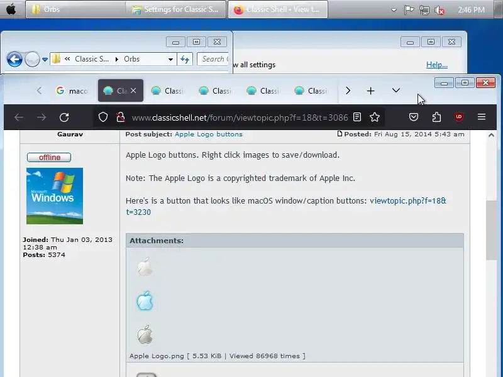Select the Classic Shell Firefox taskbar item

[278, 9]
